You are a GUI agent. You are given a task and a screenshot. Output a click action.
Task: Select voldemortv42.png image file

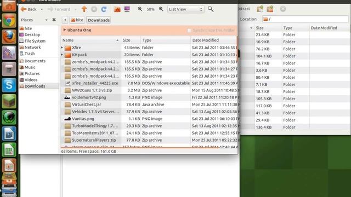click(149, 97)
